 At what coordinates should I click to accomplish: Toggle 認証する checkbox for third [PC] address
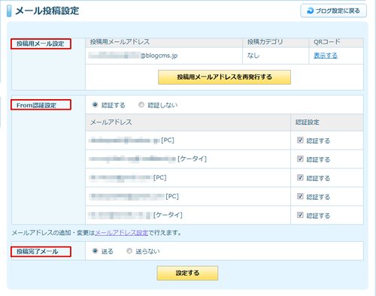[300, 196]
